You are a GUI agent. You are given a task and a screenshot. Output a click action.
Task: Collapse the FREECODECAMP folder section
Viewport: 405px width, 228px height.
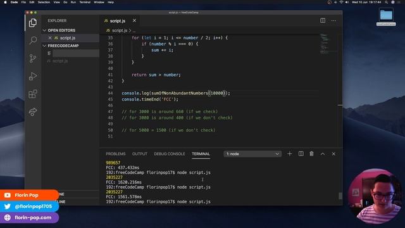[x=63, y=46]
